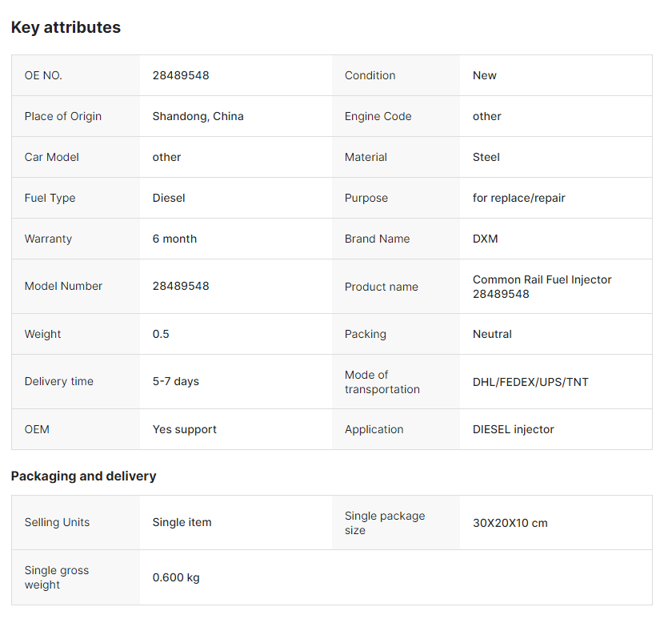Screen dimensions: 660x619
Task: Click the DHL/FEDEX/UPS/TNT transportation value
Action: click(x=530, y=382)
